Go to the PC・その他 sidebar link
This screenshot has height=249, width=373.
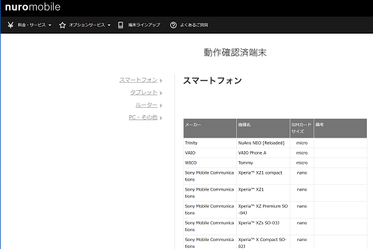point(143,117)
